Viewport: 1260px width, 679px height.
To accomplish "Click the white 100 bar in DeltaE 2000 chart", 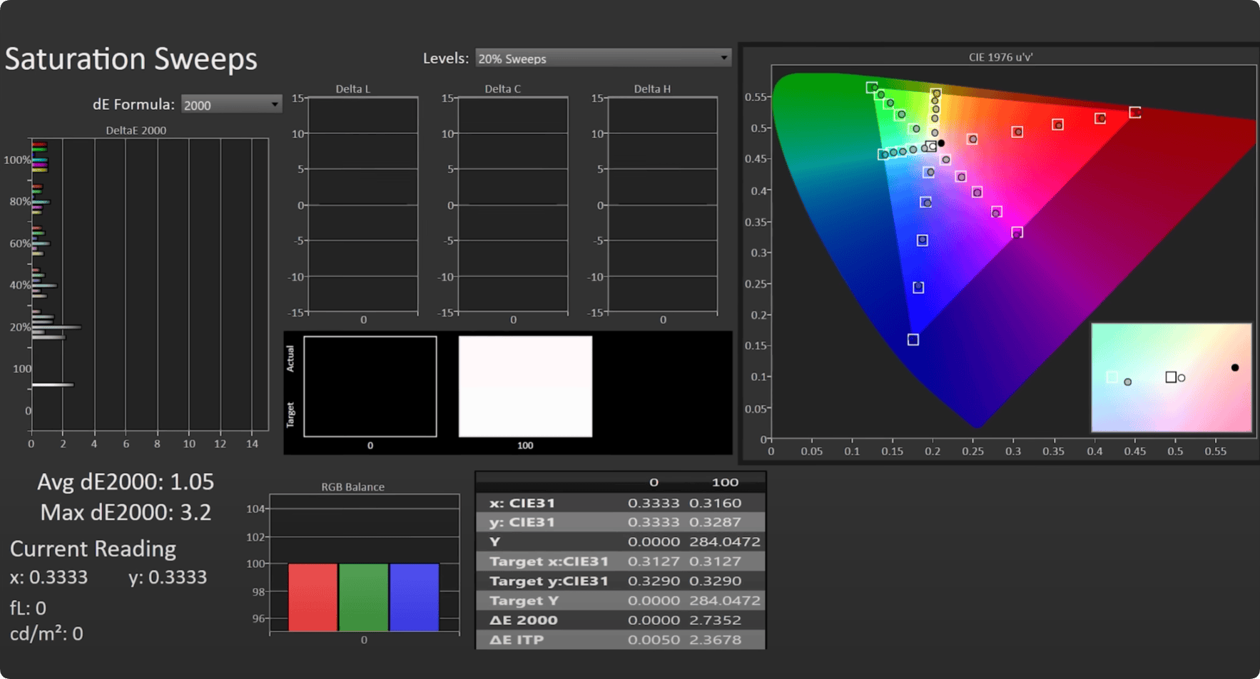I will pyautogui.click(x=53, y=385).
